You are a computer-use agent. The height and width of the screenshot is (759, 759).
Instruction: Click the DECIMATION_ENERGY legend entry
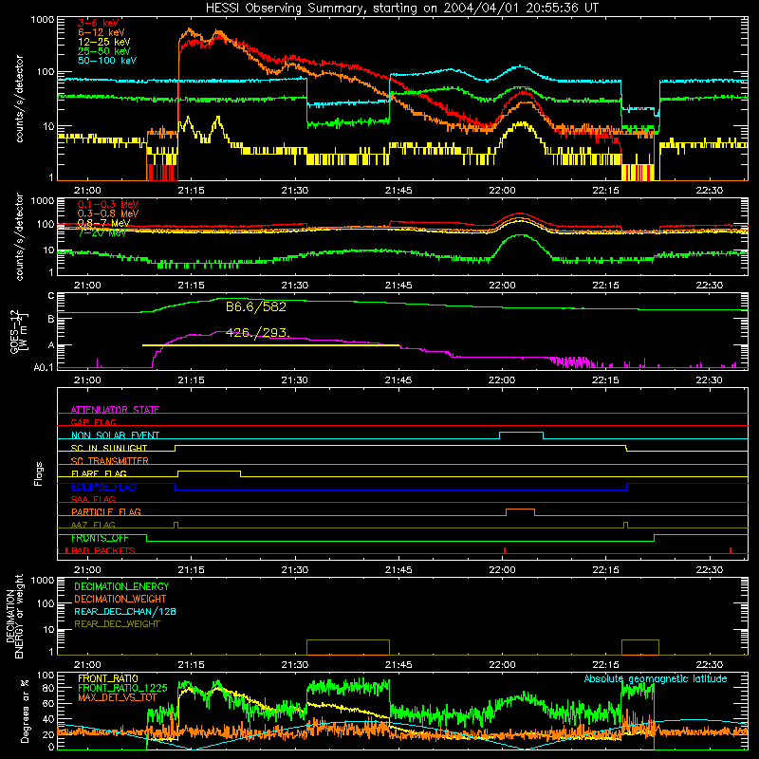tap(121, 586)
